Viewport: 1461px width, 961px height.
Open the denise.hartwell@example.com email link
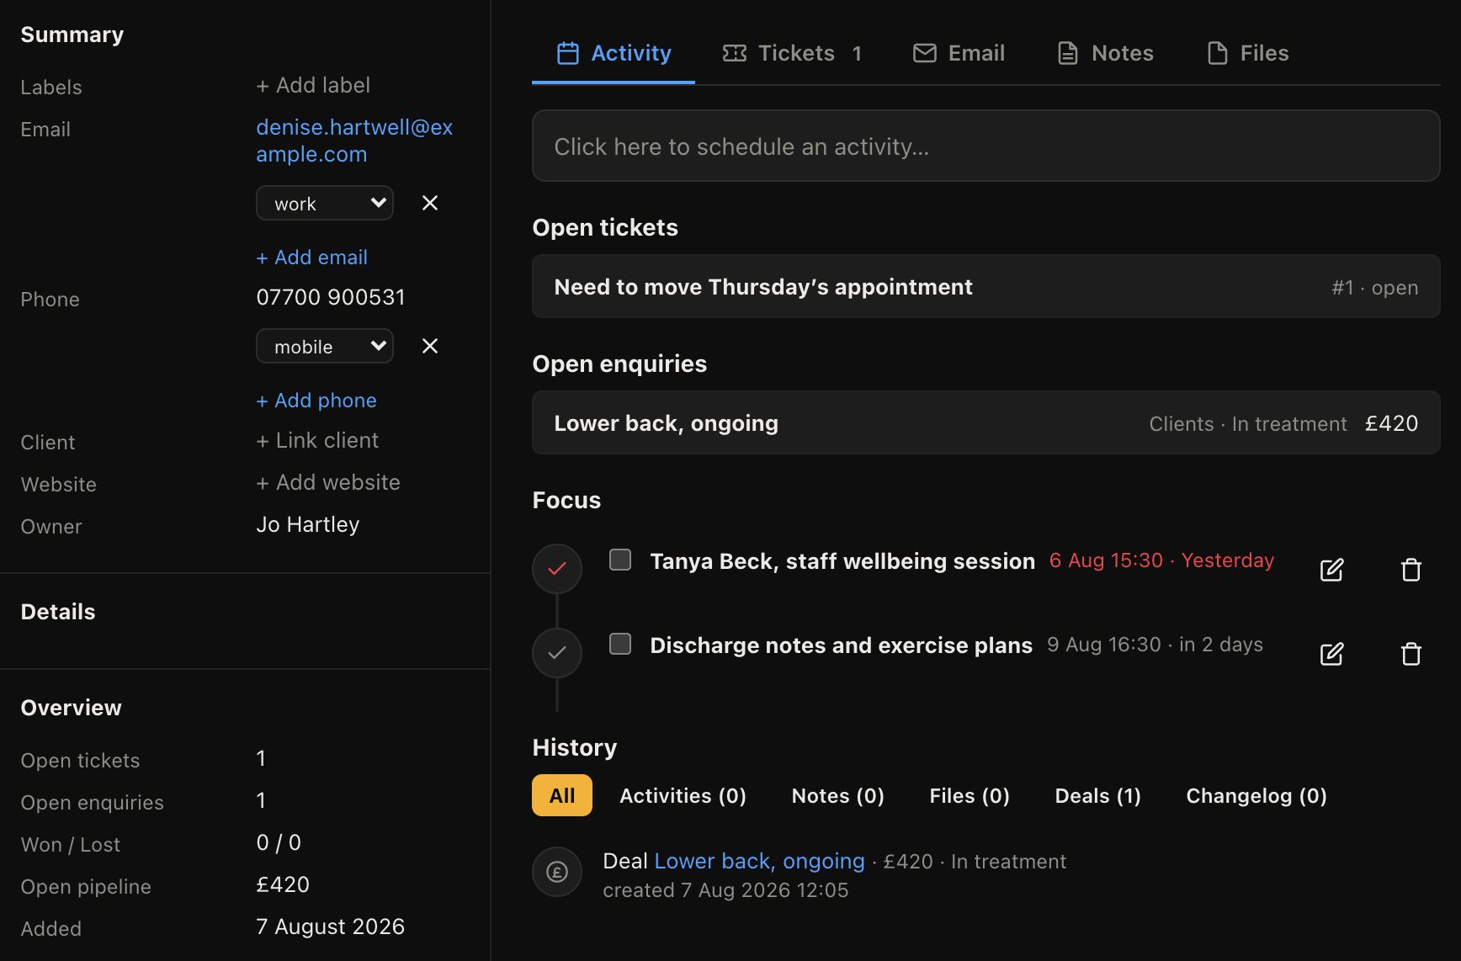(x=354, y=141)
